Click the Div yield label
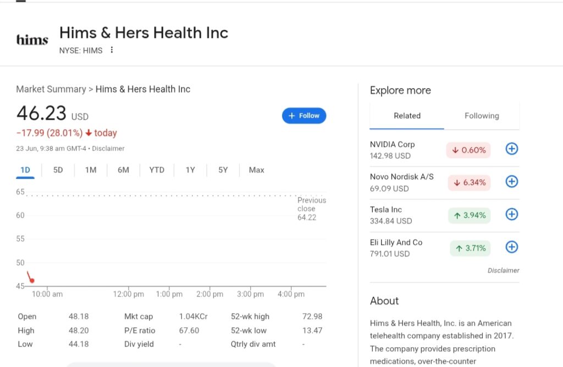 [139, 344]
